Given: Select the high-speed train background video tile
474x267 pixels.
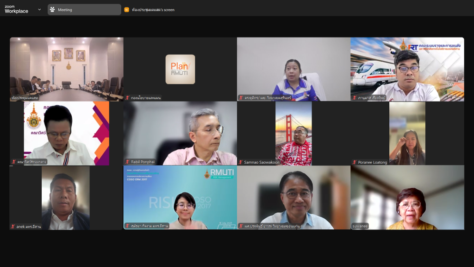Looking at the screenshot, I should coord(407,69).
